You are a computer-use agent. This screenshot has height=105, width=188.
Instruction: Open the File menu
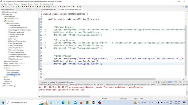coord(2,4)
